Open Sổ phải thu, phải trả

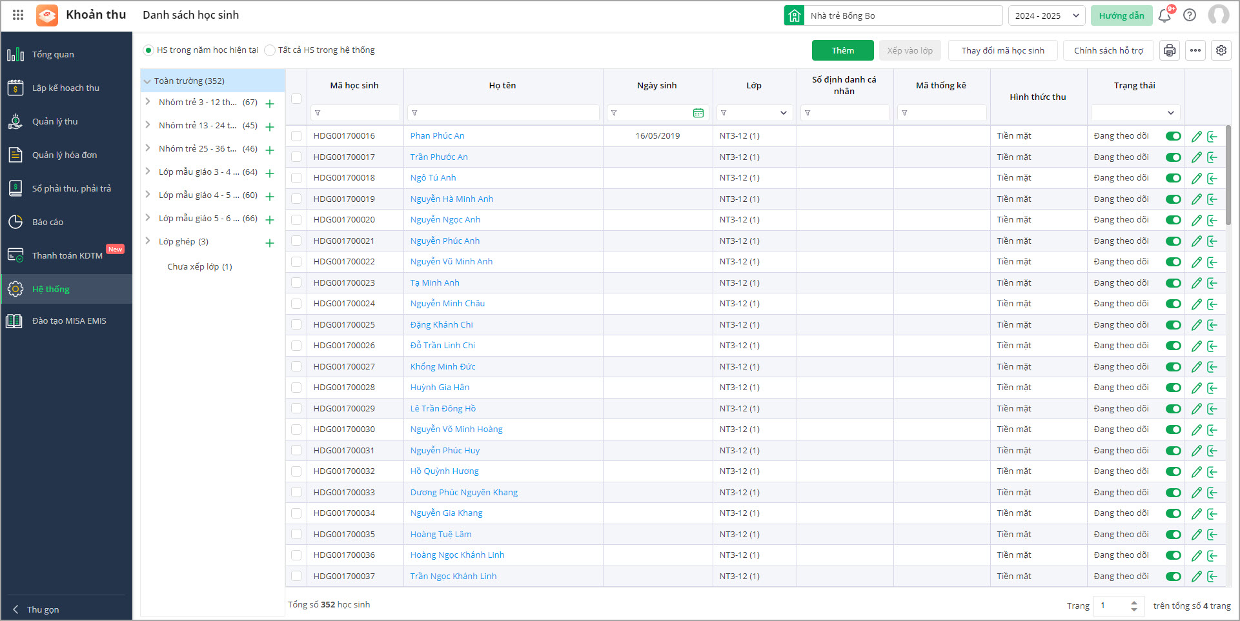coord(66,189)
